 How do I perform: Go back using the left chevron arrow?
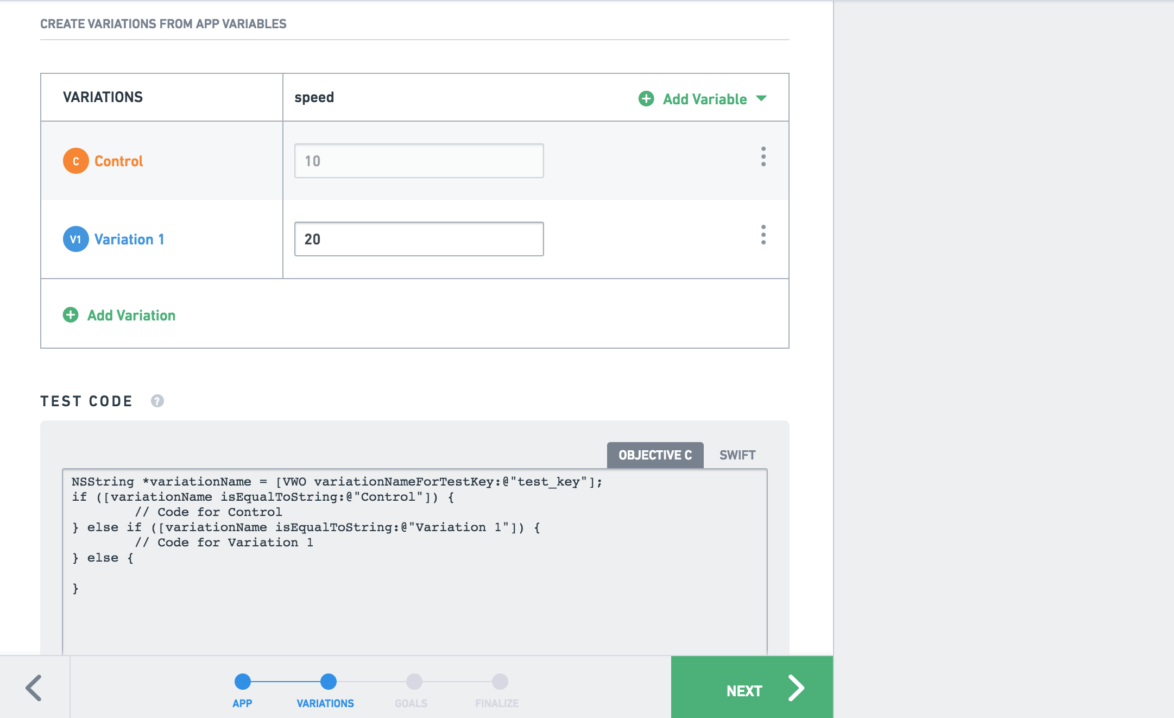click(x=34, y=688)
